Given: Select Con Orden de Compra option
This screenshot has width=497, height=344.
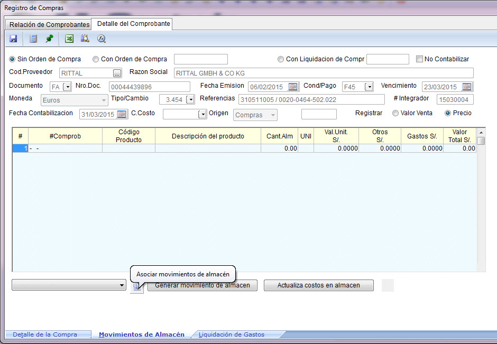Looking at the screenshot, I should (x=96, y=59).
